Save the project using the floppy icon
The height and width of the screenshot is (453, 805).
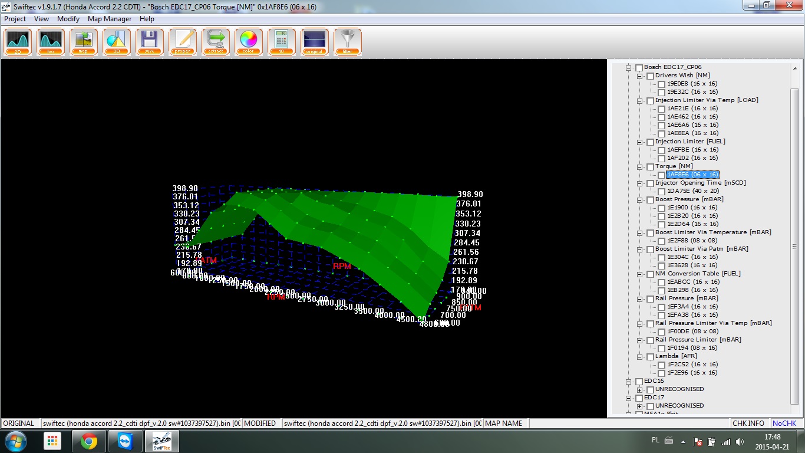point(150,42)
